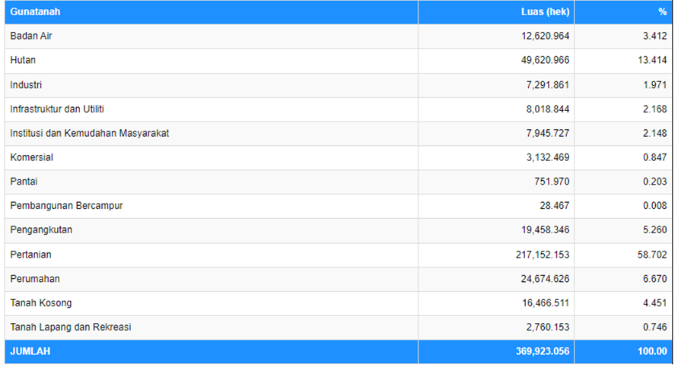Click area value 12,620.964
This screenshot has width=678, height=367.
pyautogui.click(x=546, y=36)
